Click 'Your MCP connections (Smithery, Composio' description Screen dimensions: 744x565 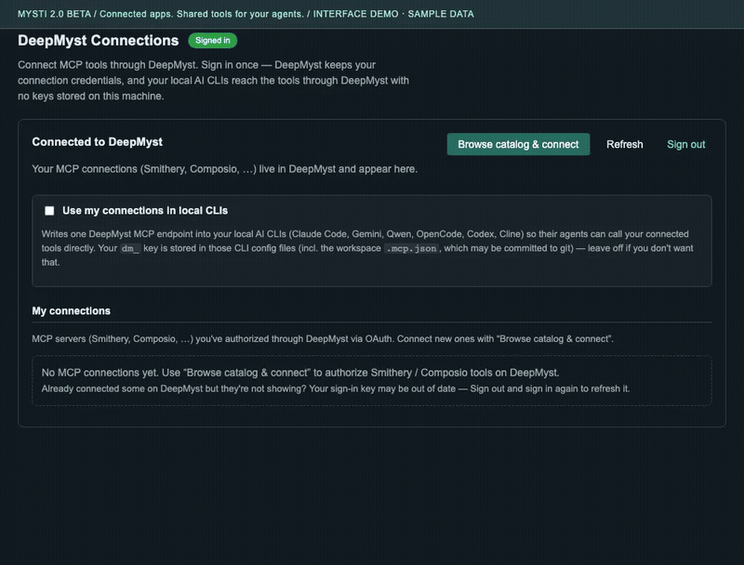coord(224,169)
